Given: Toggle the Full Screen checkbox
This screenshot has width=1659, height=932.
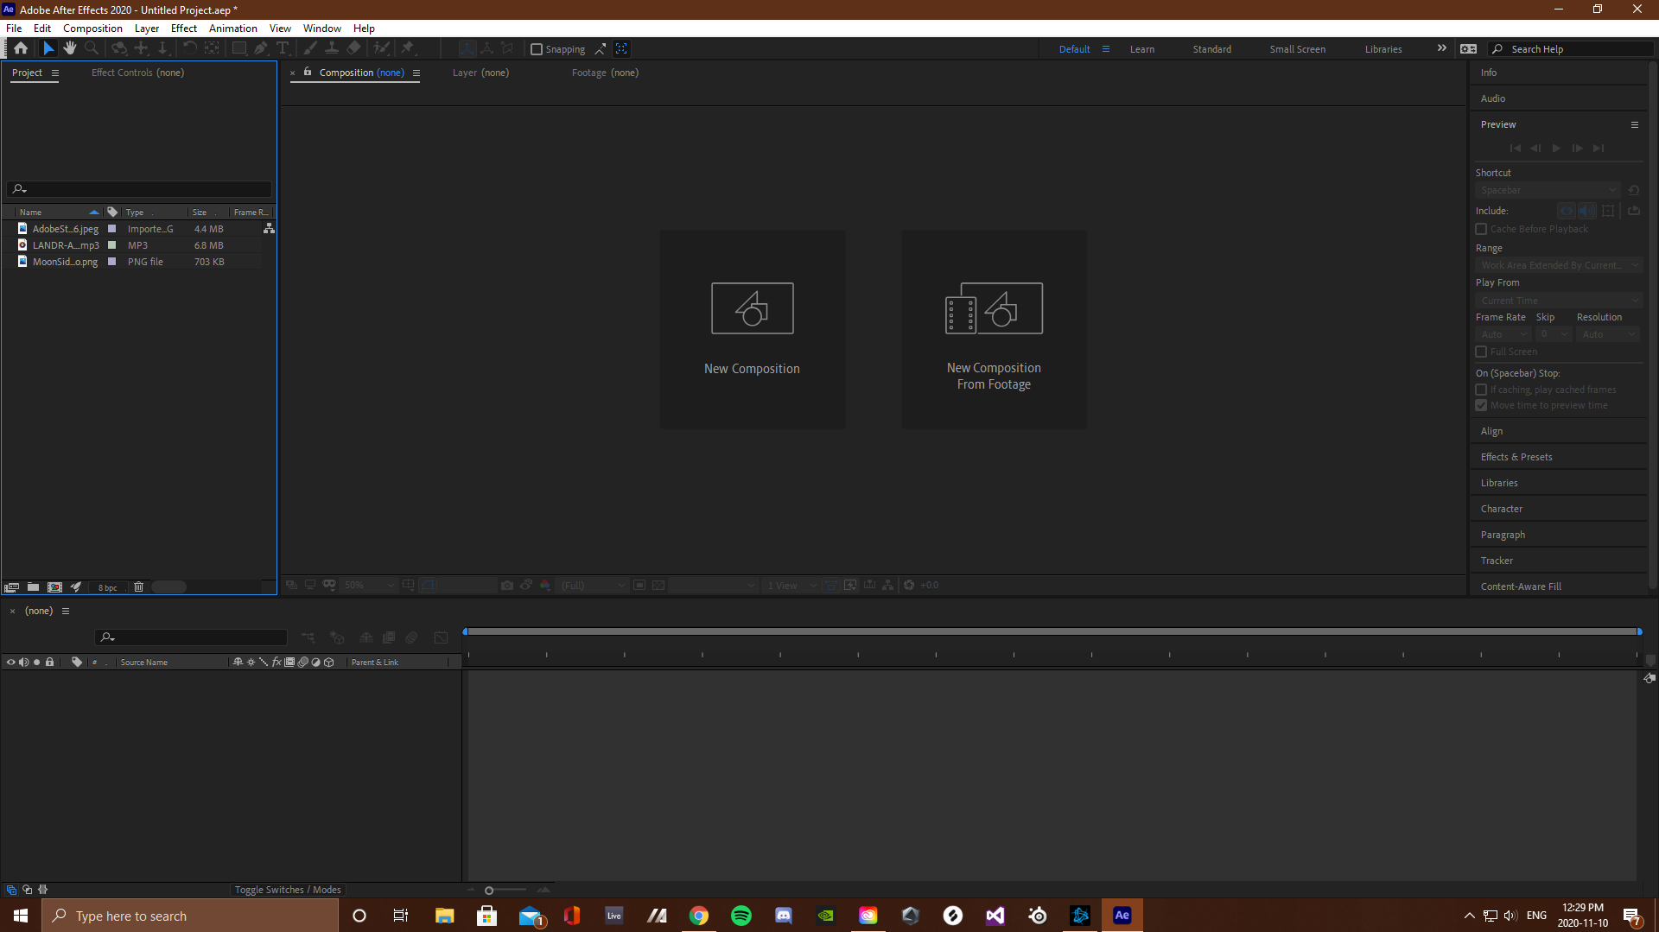Looking at the screenshot, I should [1481, 352].
